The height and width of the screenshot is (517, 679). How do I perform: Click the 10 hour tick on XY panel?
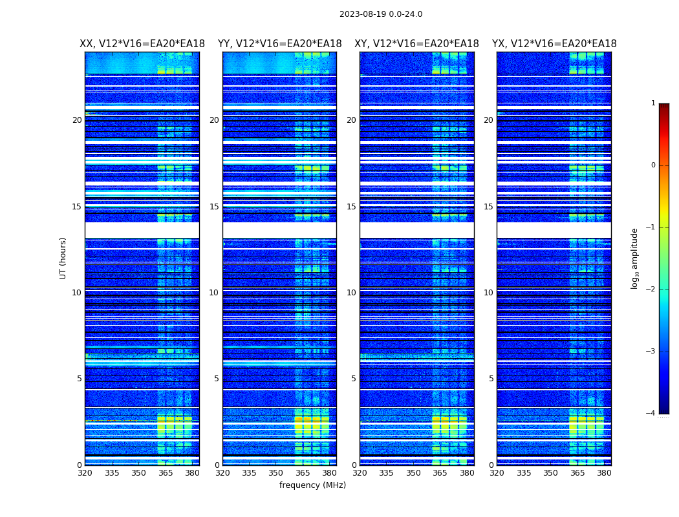[352, 293]
